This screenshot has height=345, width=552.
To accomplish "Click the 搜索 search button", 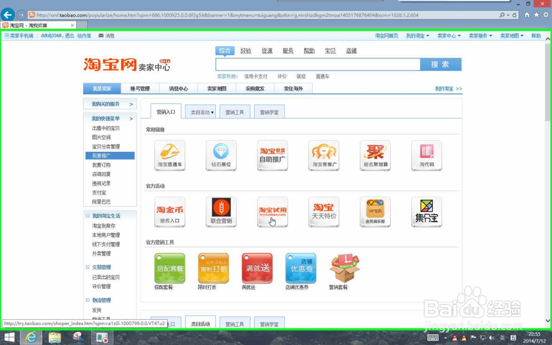I will point(440,65).
